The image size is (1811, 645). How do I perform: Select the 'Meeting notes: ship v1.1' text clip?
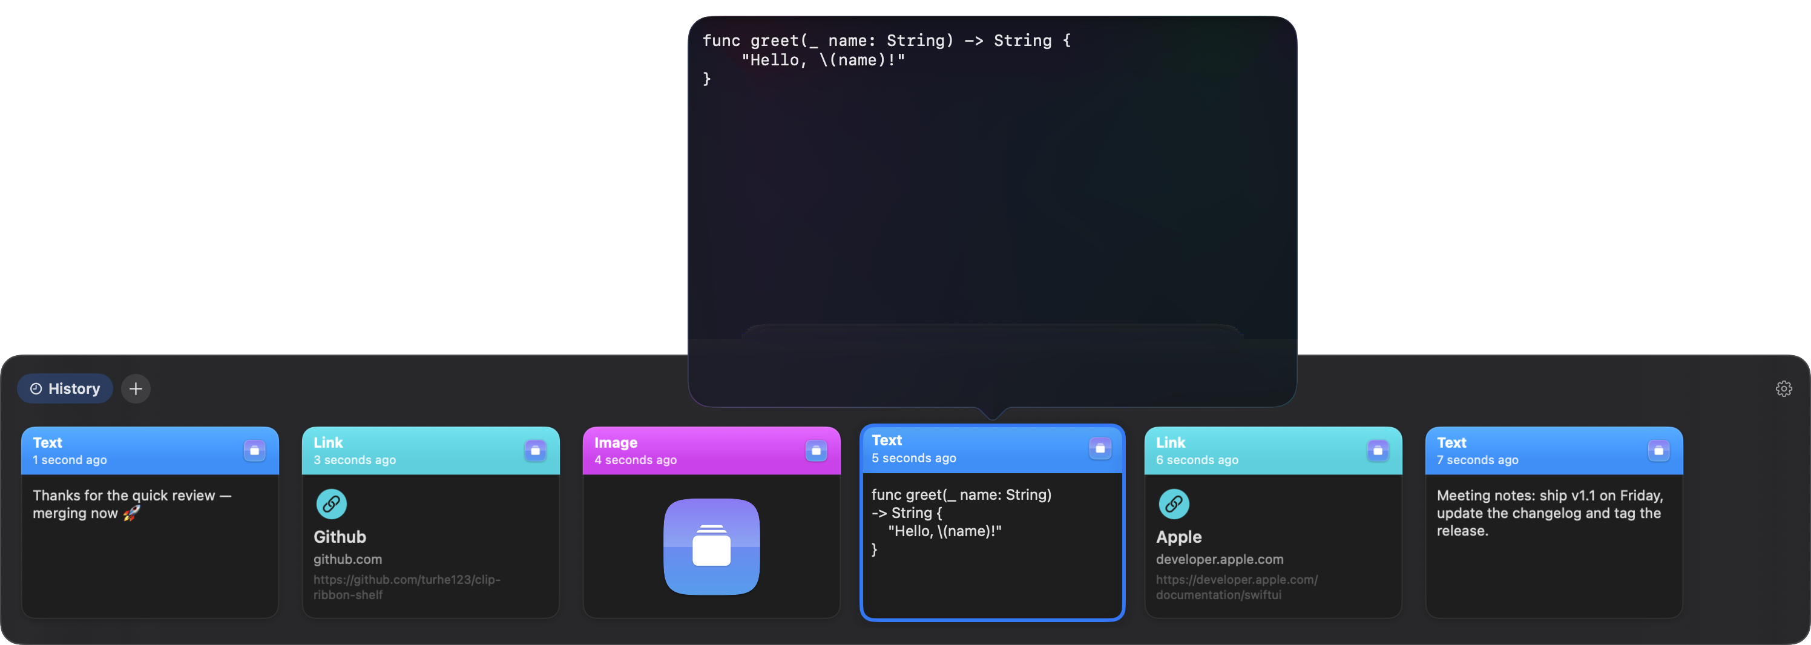tap(1550, 514)
